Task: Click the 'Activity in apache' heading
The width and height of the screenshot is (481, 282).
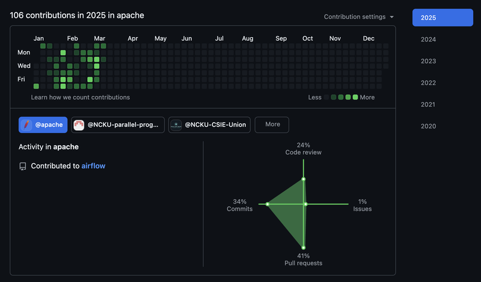Action: coord(49,147)
